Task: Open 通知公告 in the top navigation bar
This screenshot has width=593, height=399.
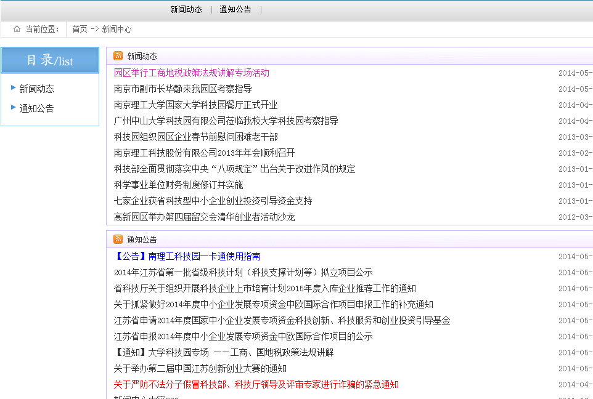Action: point(235,10)
